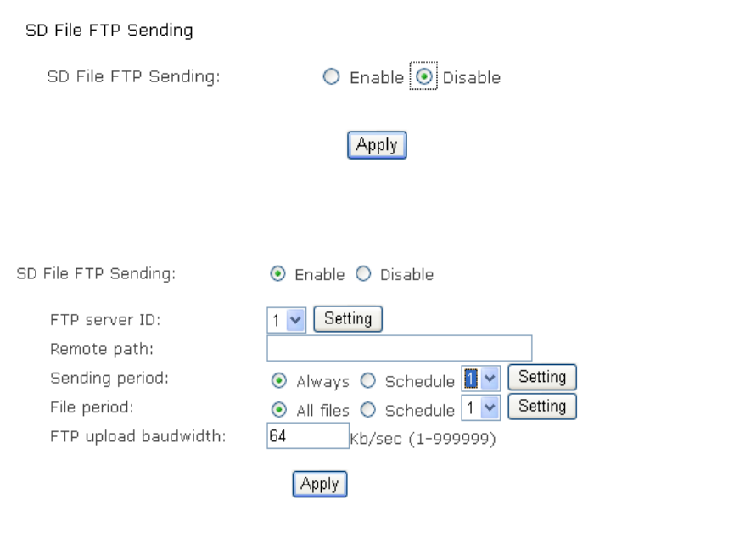The image size is (734, 533).
Task: Click the 'Kb/sec (1-999999)' unit hint text
Action: point(422,440)
